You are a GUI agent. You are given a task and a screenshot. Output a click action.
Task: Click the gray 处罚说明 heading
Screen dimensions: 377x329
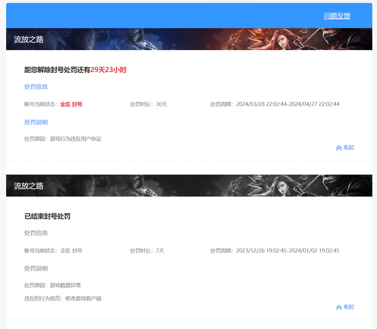tap(36, 268)
